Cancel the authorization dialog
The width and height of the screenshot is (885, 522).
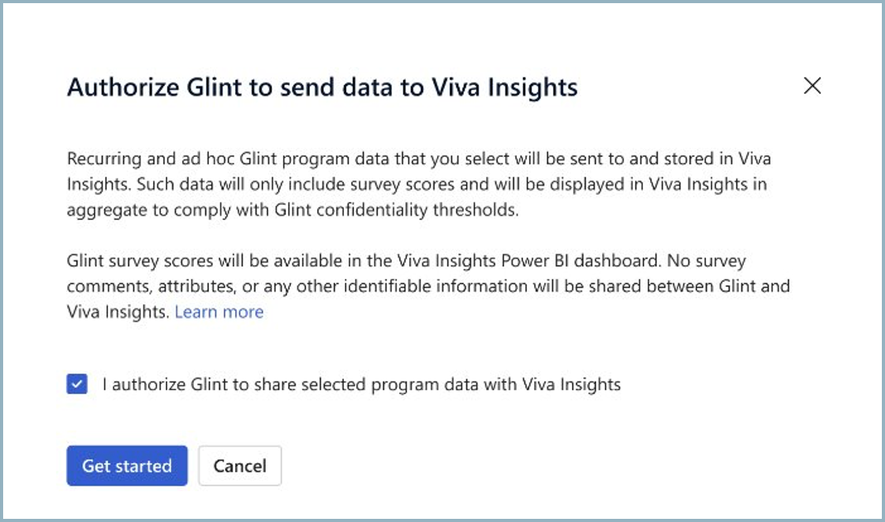tap(240, 465)
